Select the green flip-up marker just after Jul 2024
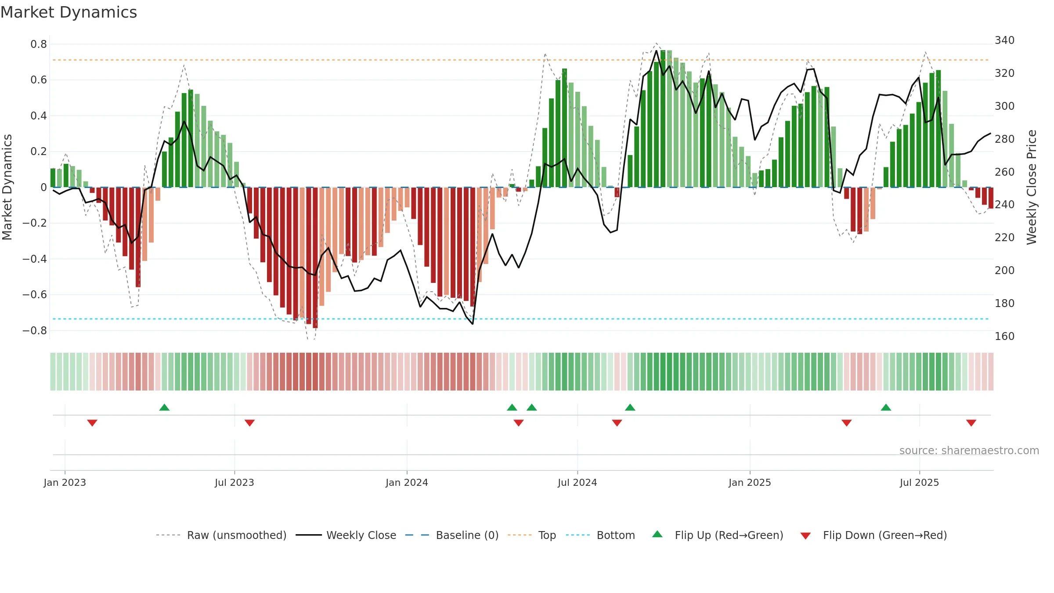Viewport: 1054px width, 593px height. click(x=630, y=407)
